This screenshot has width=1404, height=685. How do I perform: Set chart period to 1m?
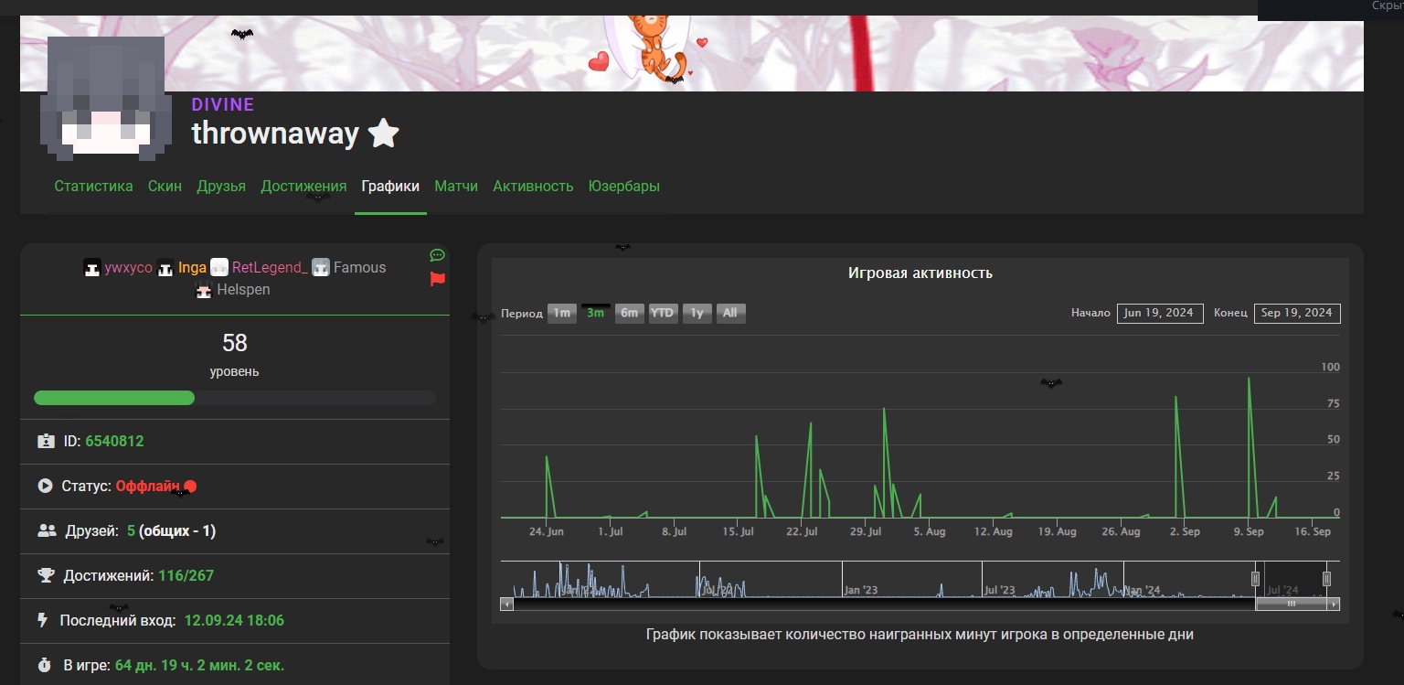pos(561,314)
